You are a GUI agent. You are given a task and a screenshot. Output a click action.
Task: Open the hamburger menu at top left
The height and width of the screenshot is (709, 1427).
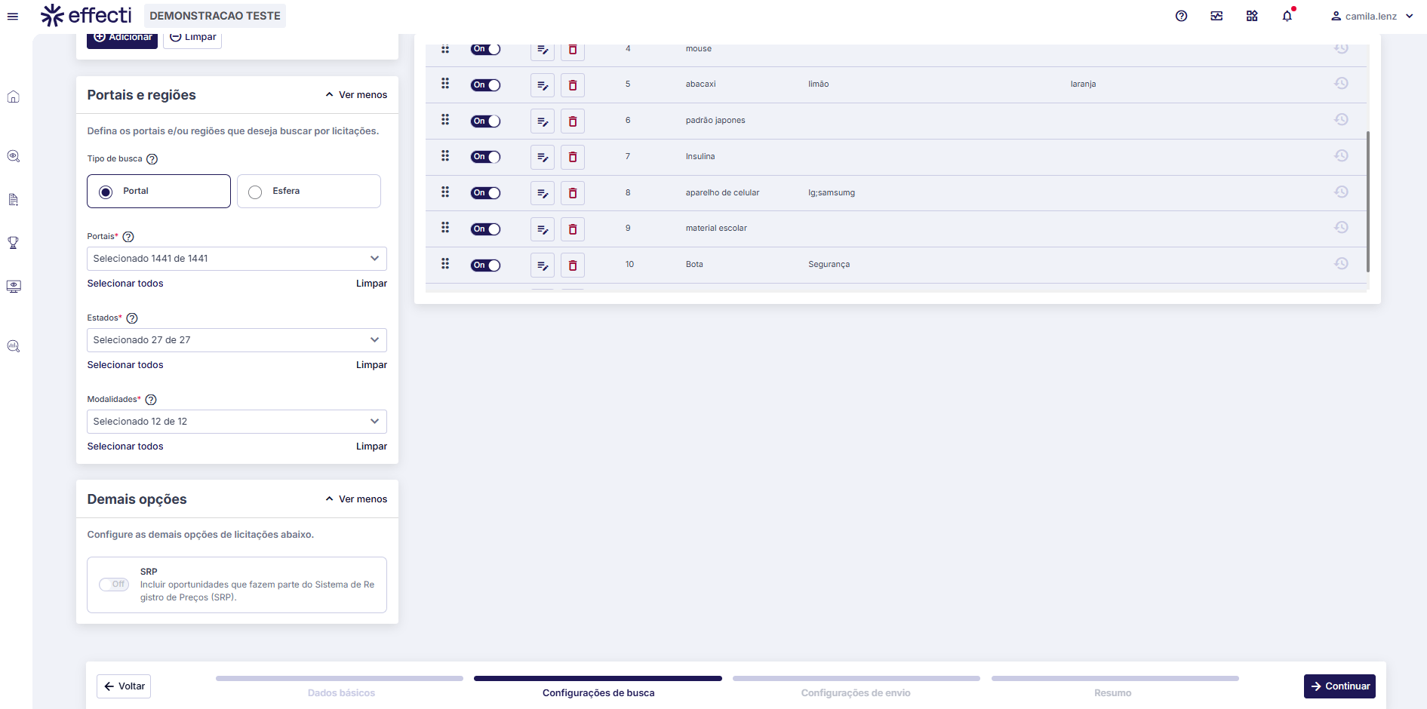click(13, 16)
